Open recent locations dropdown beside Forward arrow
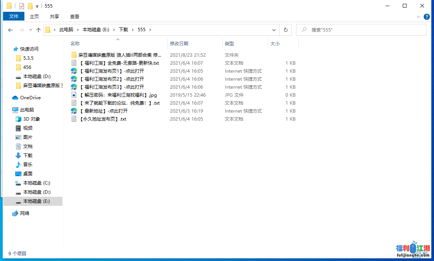Viewport: 434px width, 261px height. point(31,30)
